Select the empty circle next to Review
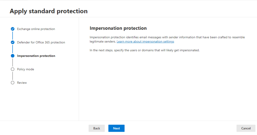This screenshot has height=135, width=257. coord(13,83)
